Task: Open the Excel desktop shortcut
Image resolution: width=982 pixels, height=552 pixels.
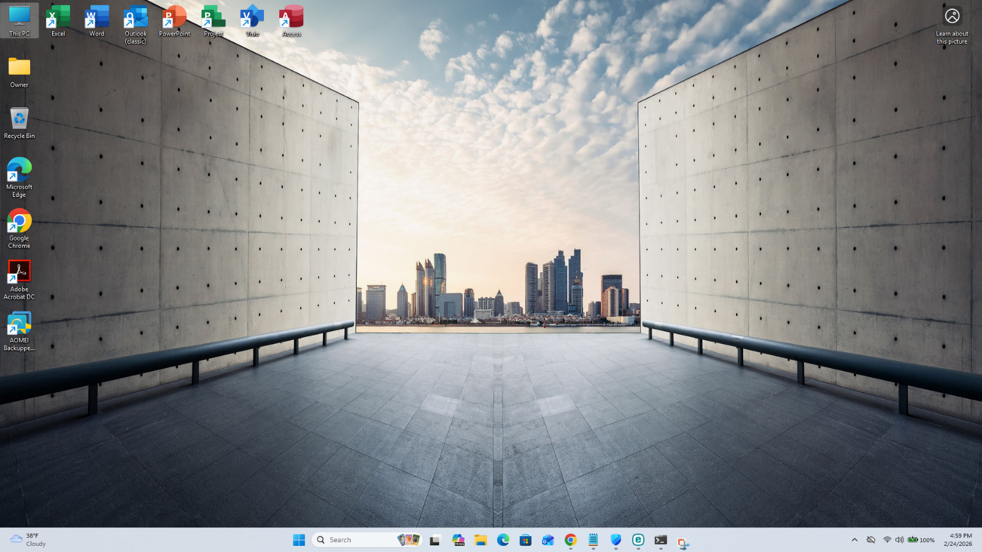Action: pos(58,21)
